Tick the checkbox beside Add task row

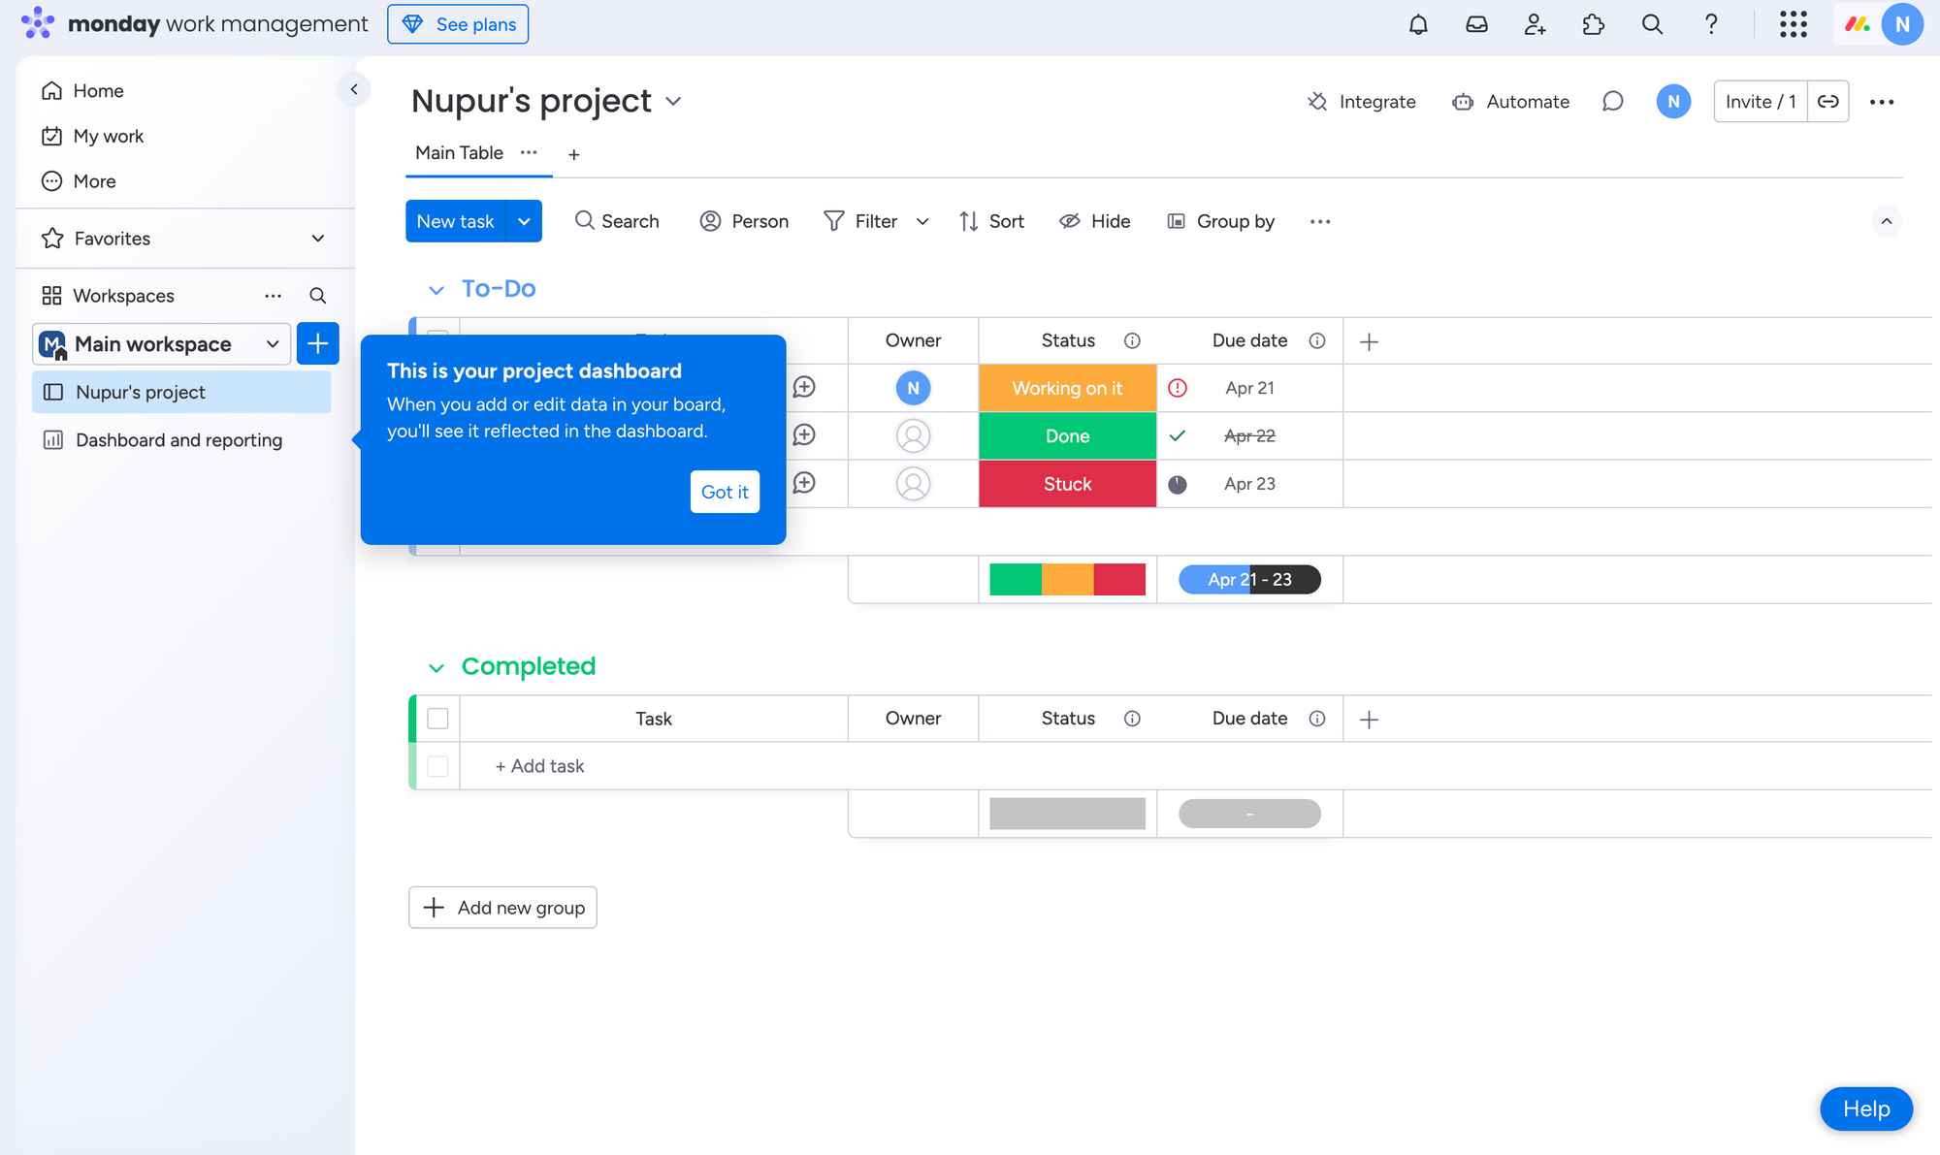click(437, 766)
